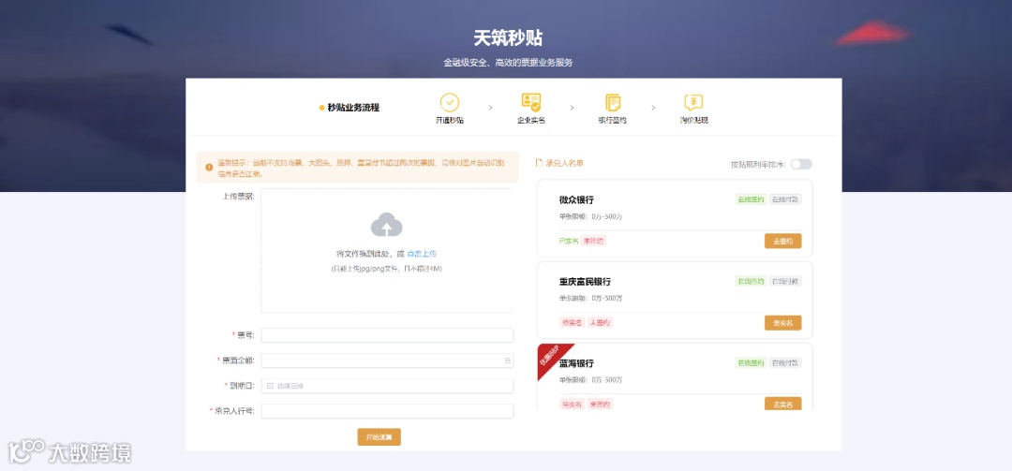Viewport: 1012px width, 471px height.
Task: Click the 蓝海银行 bank name
Action: point(576,363)
